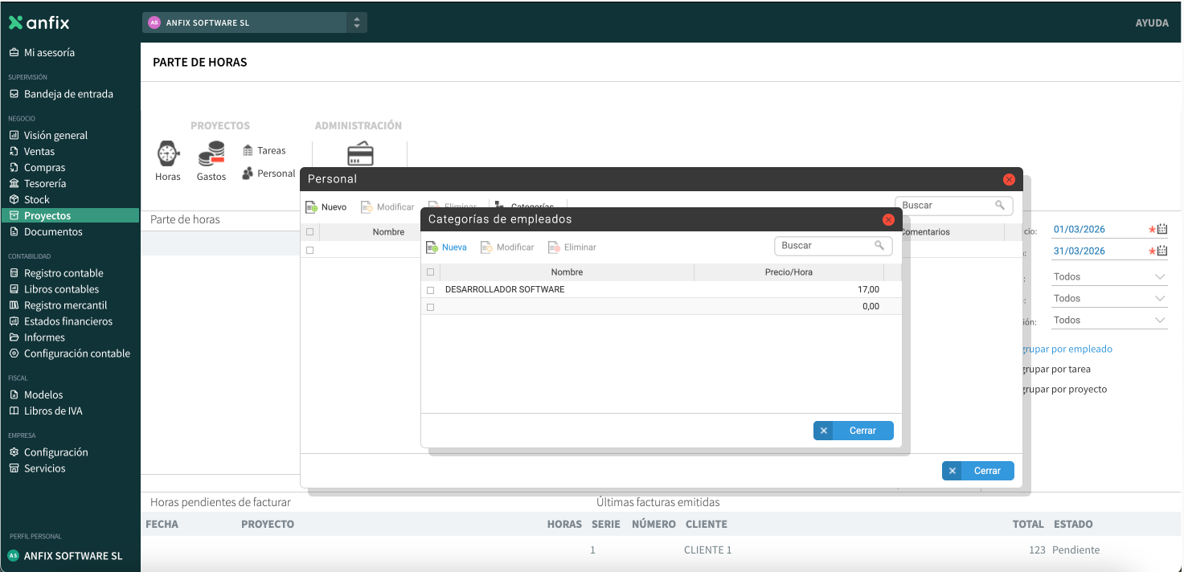Image resolution: width=1184 pixels, height=572 pixels.
Task: Open calendar picker for 31/03/2026 date
Action: pyautogui.click(x=1161, y=251)
